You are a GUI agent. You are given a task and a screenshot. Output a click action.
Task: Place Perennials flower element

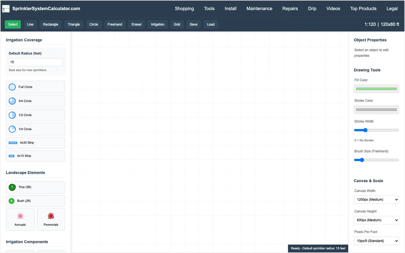[x=51, y=219]
